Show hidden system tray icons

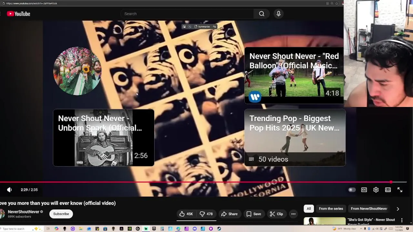point(361,229)
